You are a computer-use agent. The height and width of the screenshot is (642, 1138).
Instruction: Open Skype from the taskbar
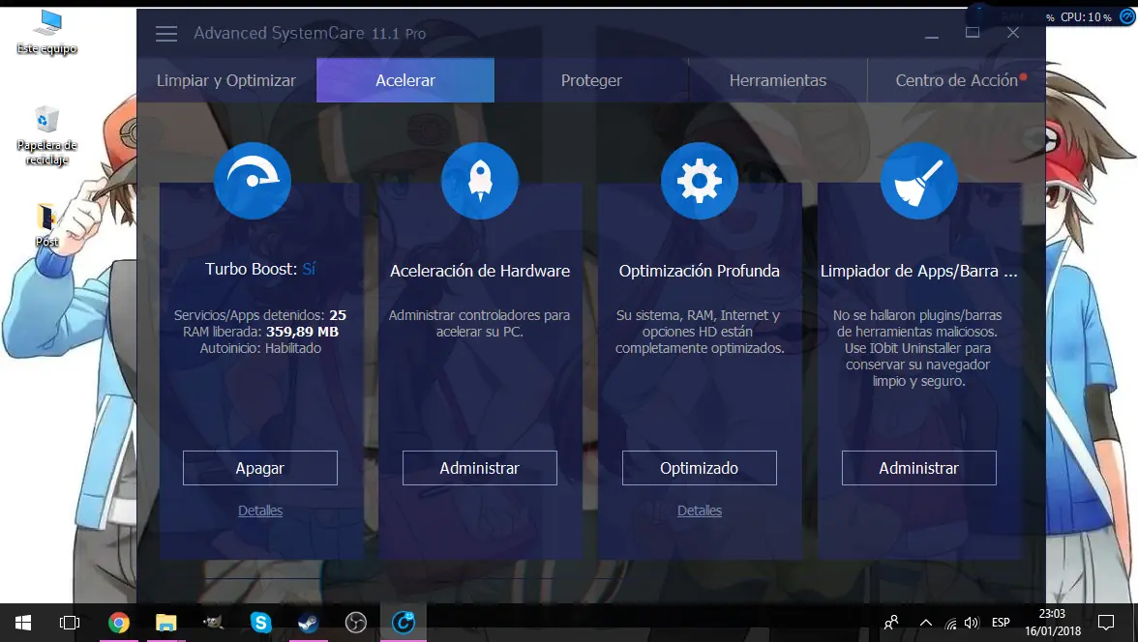(x=260, y=623)
